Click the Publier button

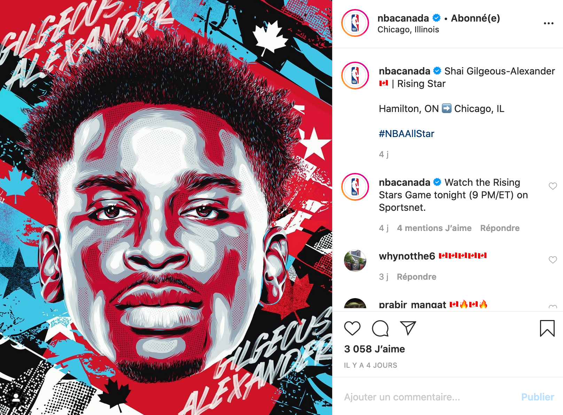(538, 397)
